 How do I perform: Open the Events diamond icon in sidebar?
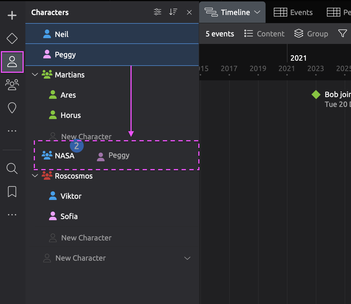click(x=12, y=38)
